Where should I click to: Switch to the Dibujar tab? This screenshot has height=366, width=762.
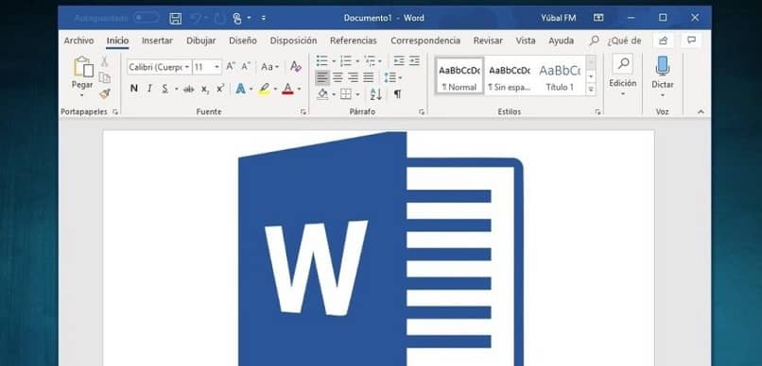point(201,41)
